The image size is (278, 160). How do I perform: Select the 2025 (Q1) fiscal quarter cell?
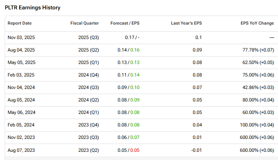[x=88, y=63]
